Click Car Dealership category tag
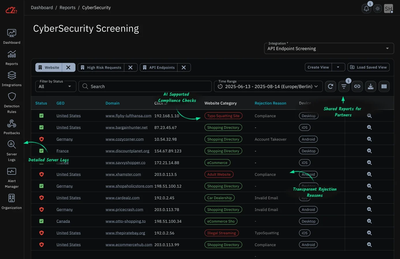The width and height of the screenshot is (400, 259). click(219, 198)
